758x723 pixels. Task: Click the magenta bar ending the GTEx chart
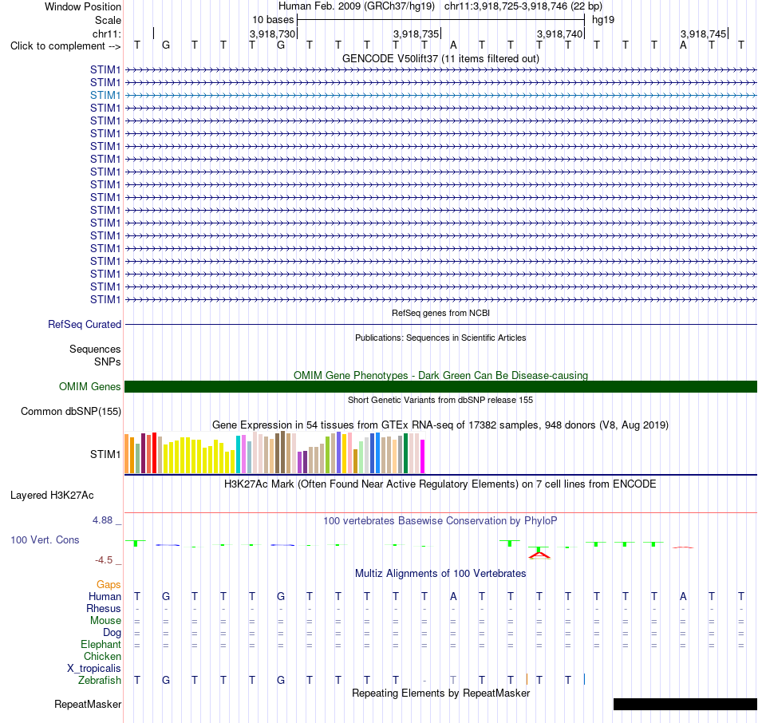[x=423, y=456]
